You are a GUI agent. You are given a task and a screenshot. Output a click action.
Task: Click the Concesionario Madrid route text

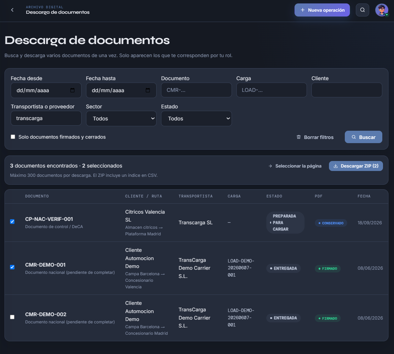(x=147, y=333)
